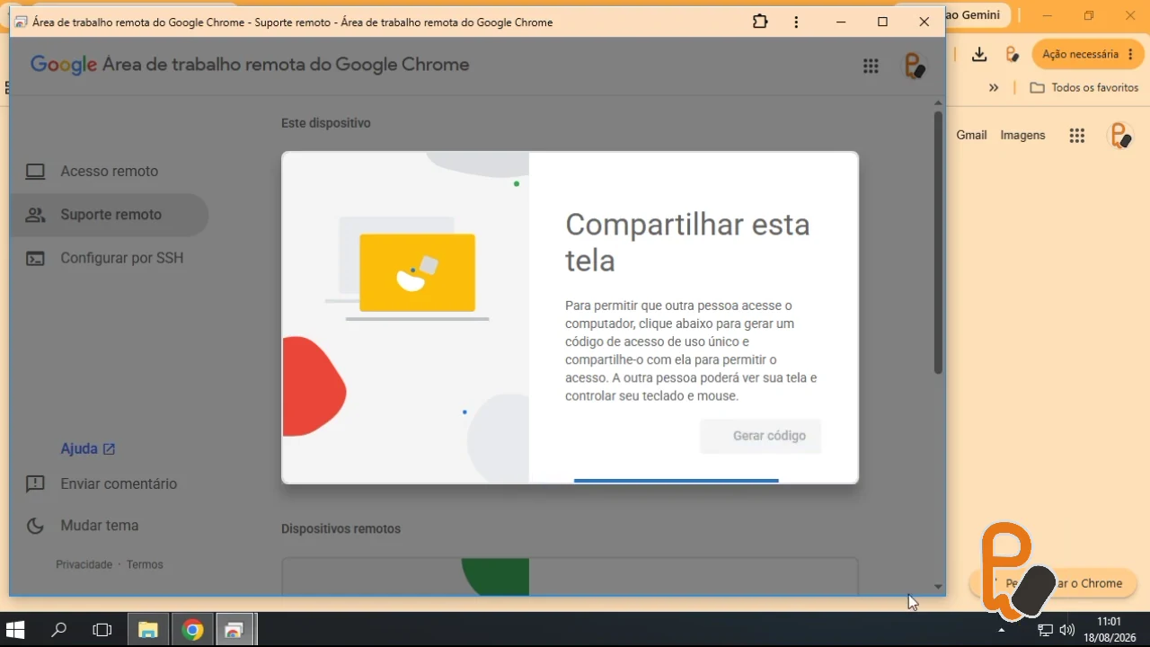Open the Termos link

pos(145,564)
